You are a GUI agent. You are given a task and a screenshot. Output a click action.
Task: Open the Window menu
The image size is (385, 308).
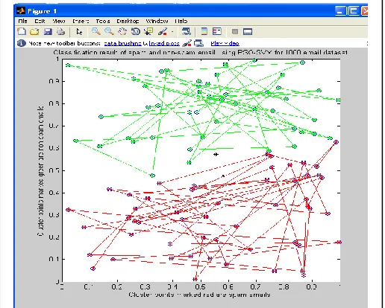tap(157, 21)
